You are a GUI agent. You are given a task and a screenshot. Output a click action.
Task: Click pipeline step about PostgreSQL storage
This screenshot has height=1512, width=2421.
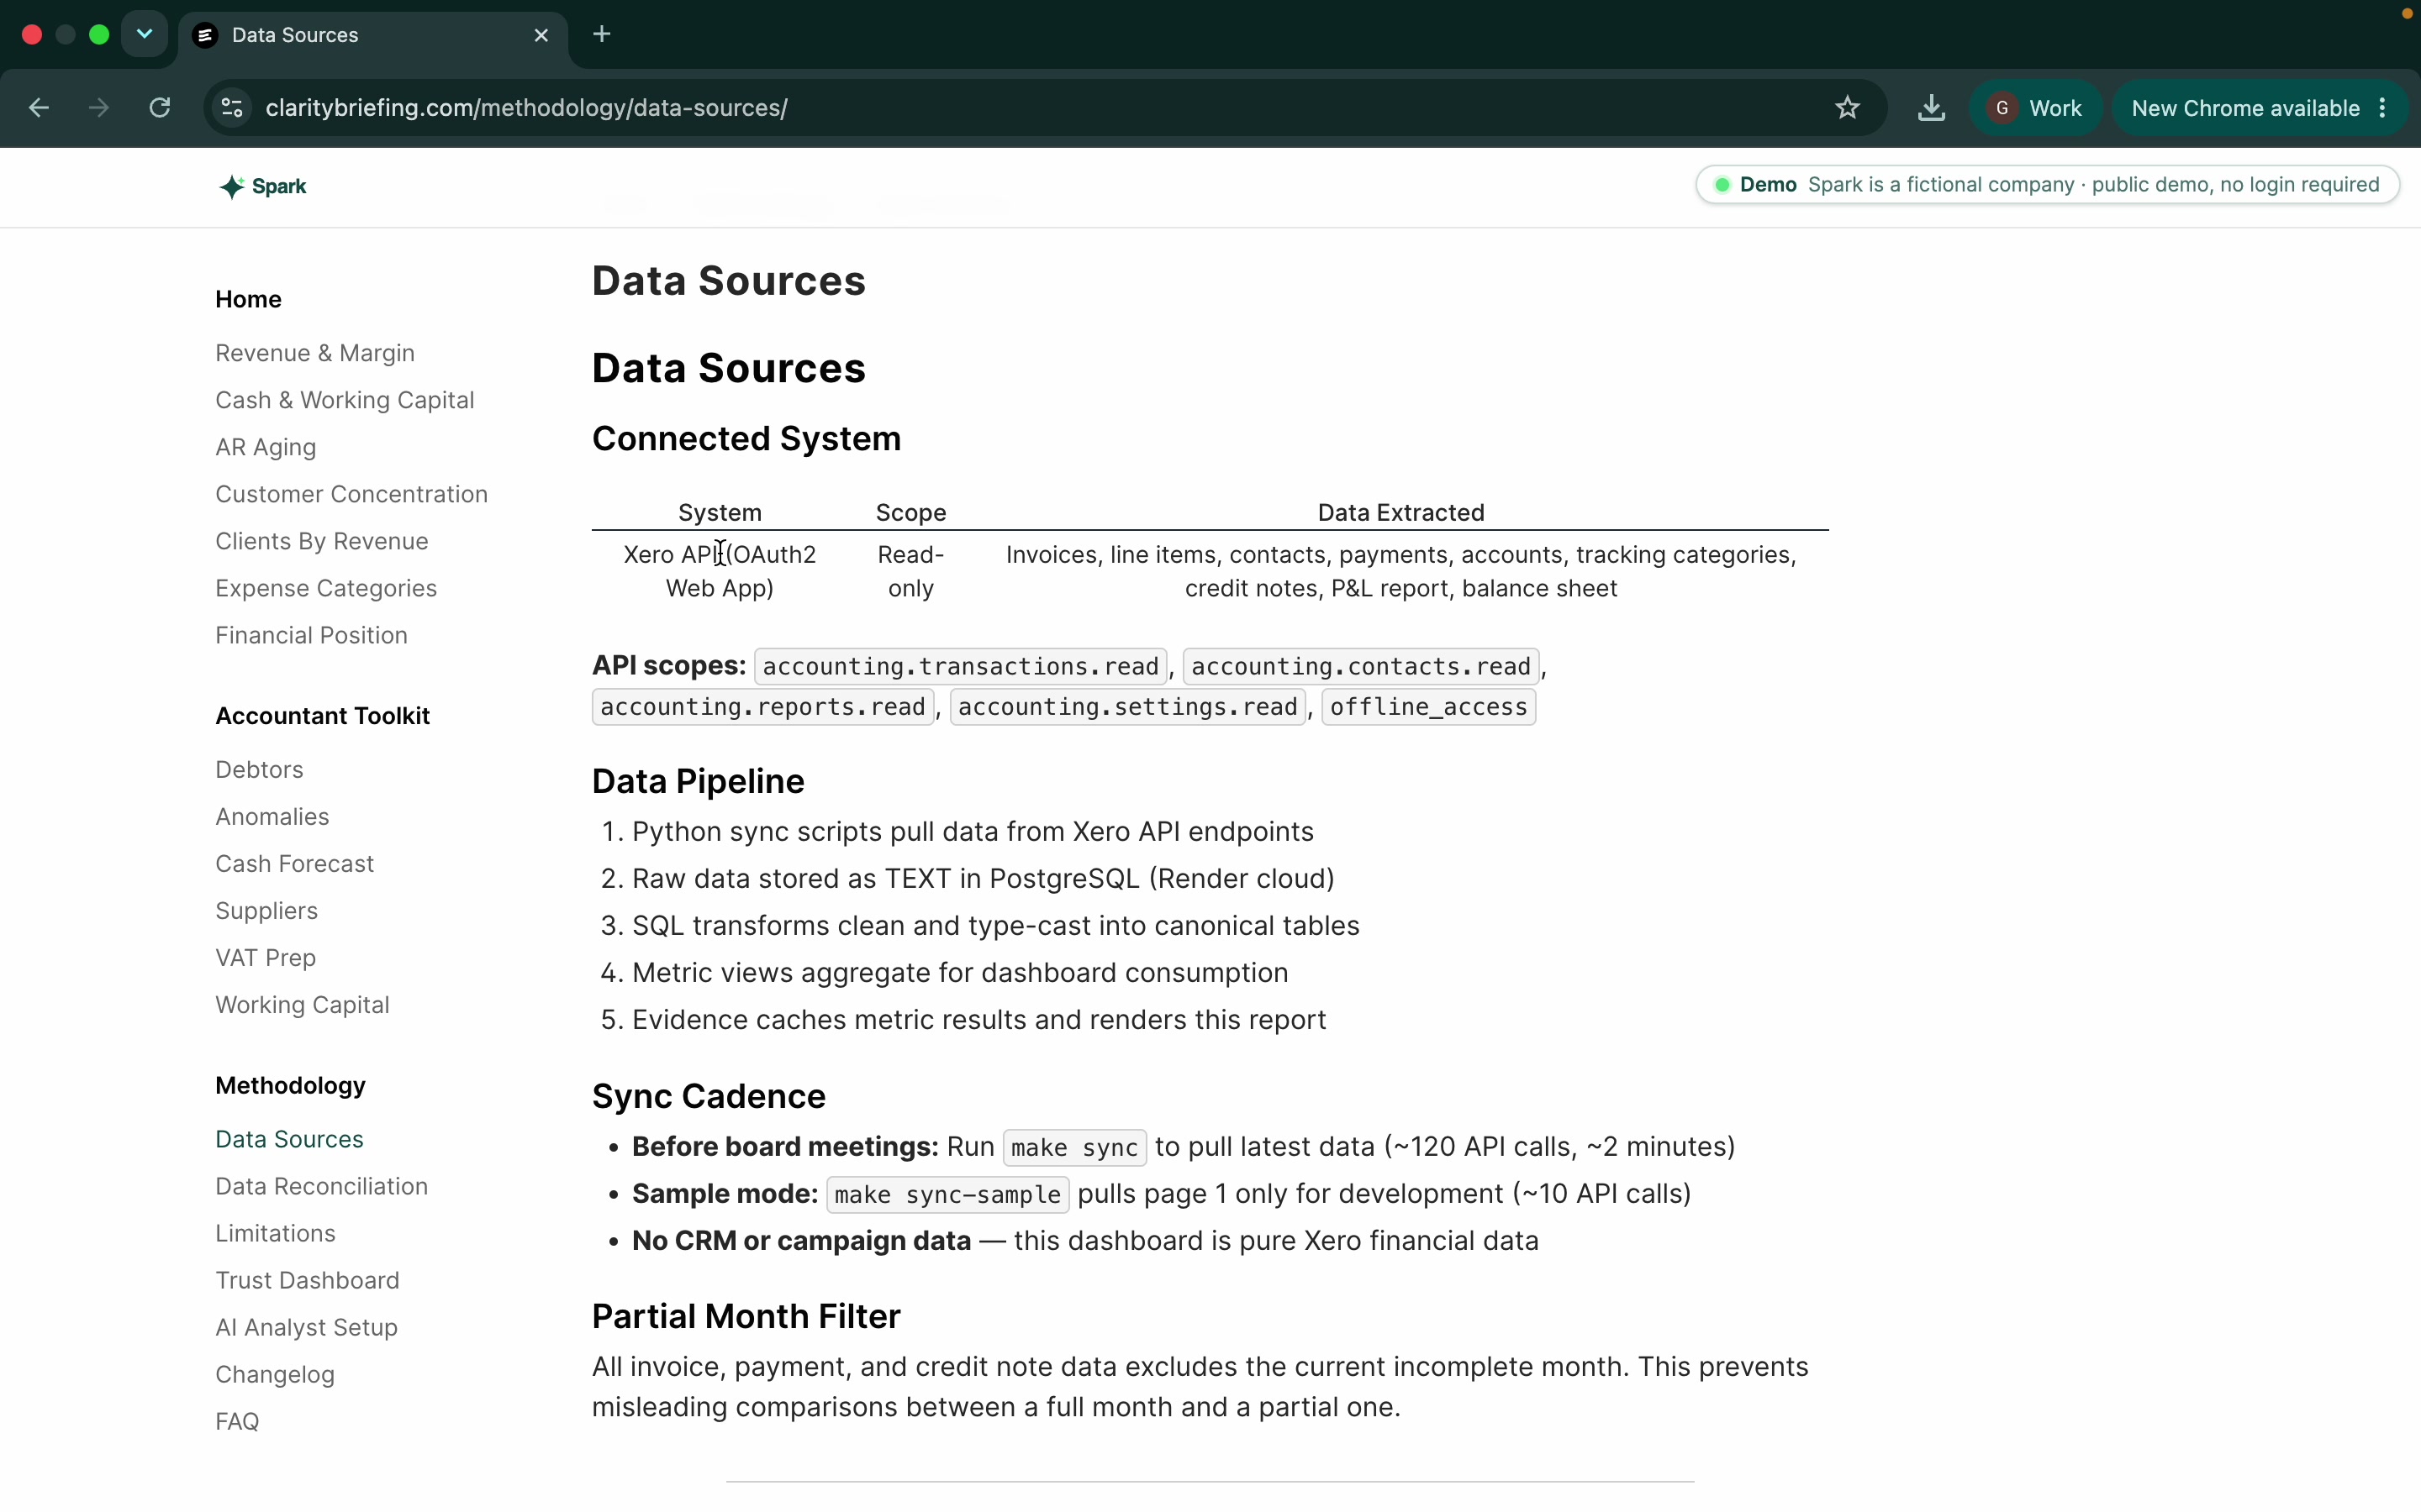pyautogui.click(x=983, y=879)
